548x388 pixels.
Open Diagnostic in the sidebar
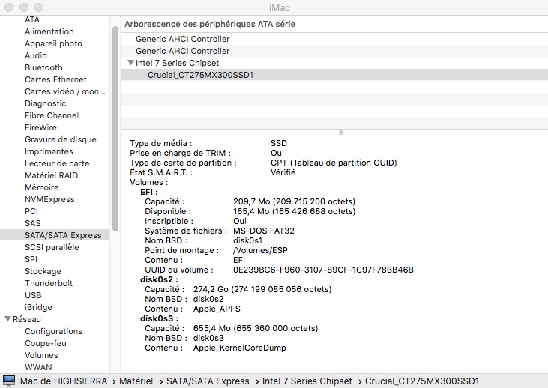click(x=46, y=103)
